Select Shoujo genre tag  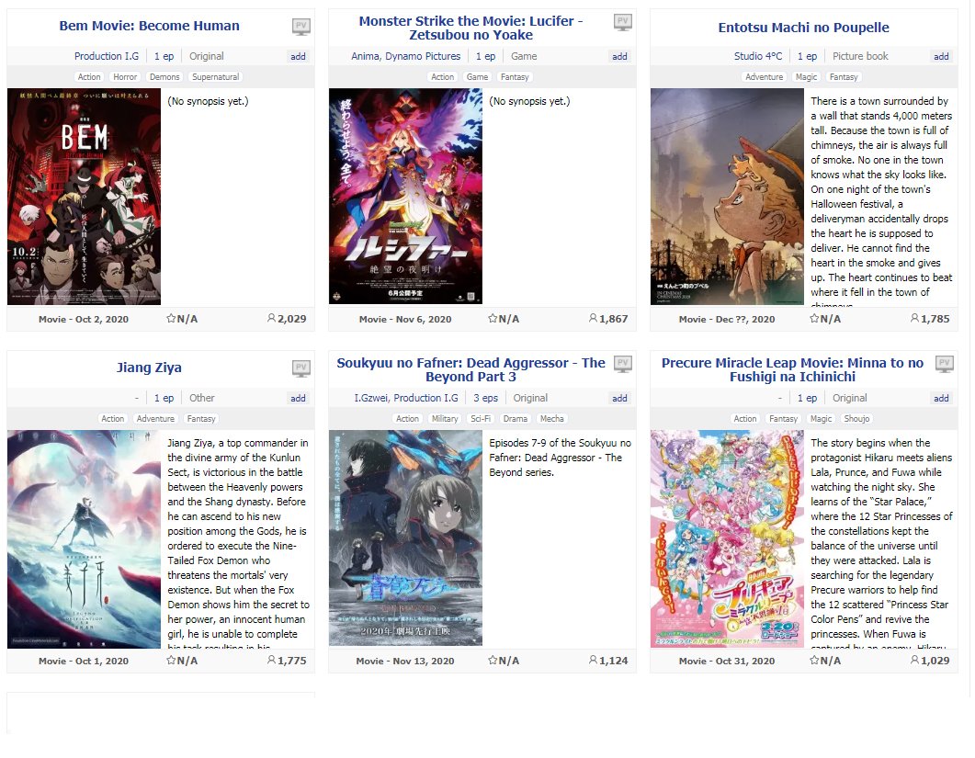[x=856, y=419]
